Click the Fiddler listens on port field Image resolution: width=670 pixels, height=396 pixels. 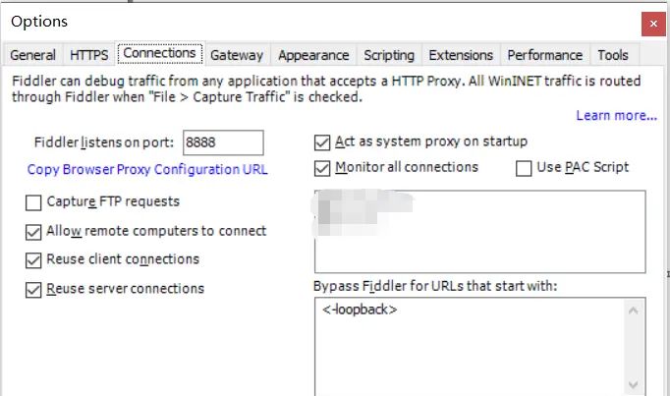tap(223, 142)
